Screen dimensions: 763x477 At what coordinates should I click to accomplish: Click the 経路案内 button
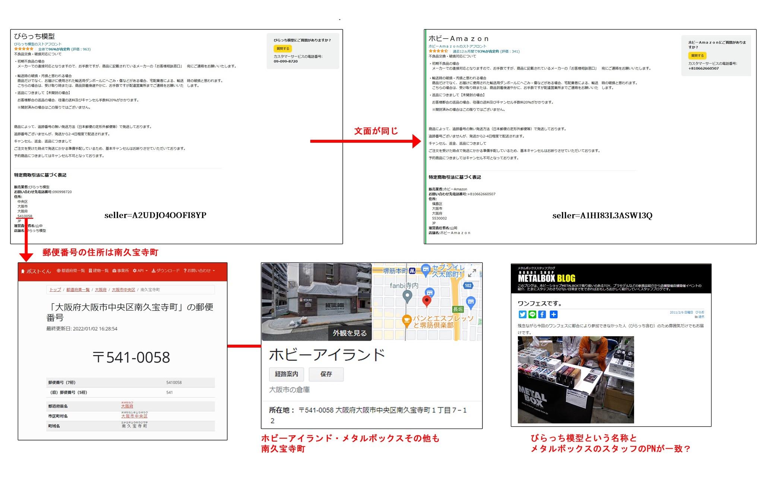click(286, 374)
